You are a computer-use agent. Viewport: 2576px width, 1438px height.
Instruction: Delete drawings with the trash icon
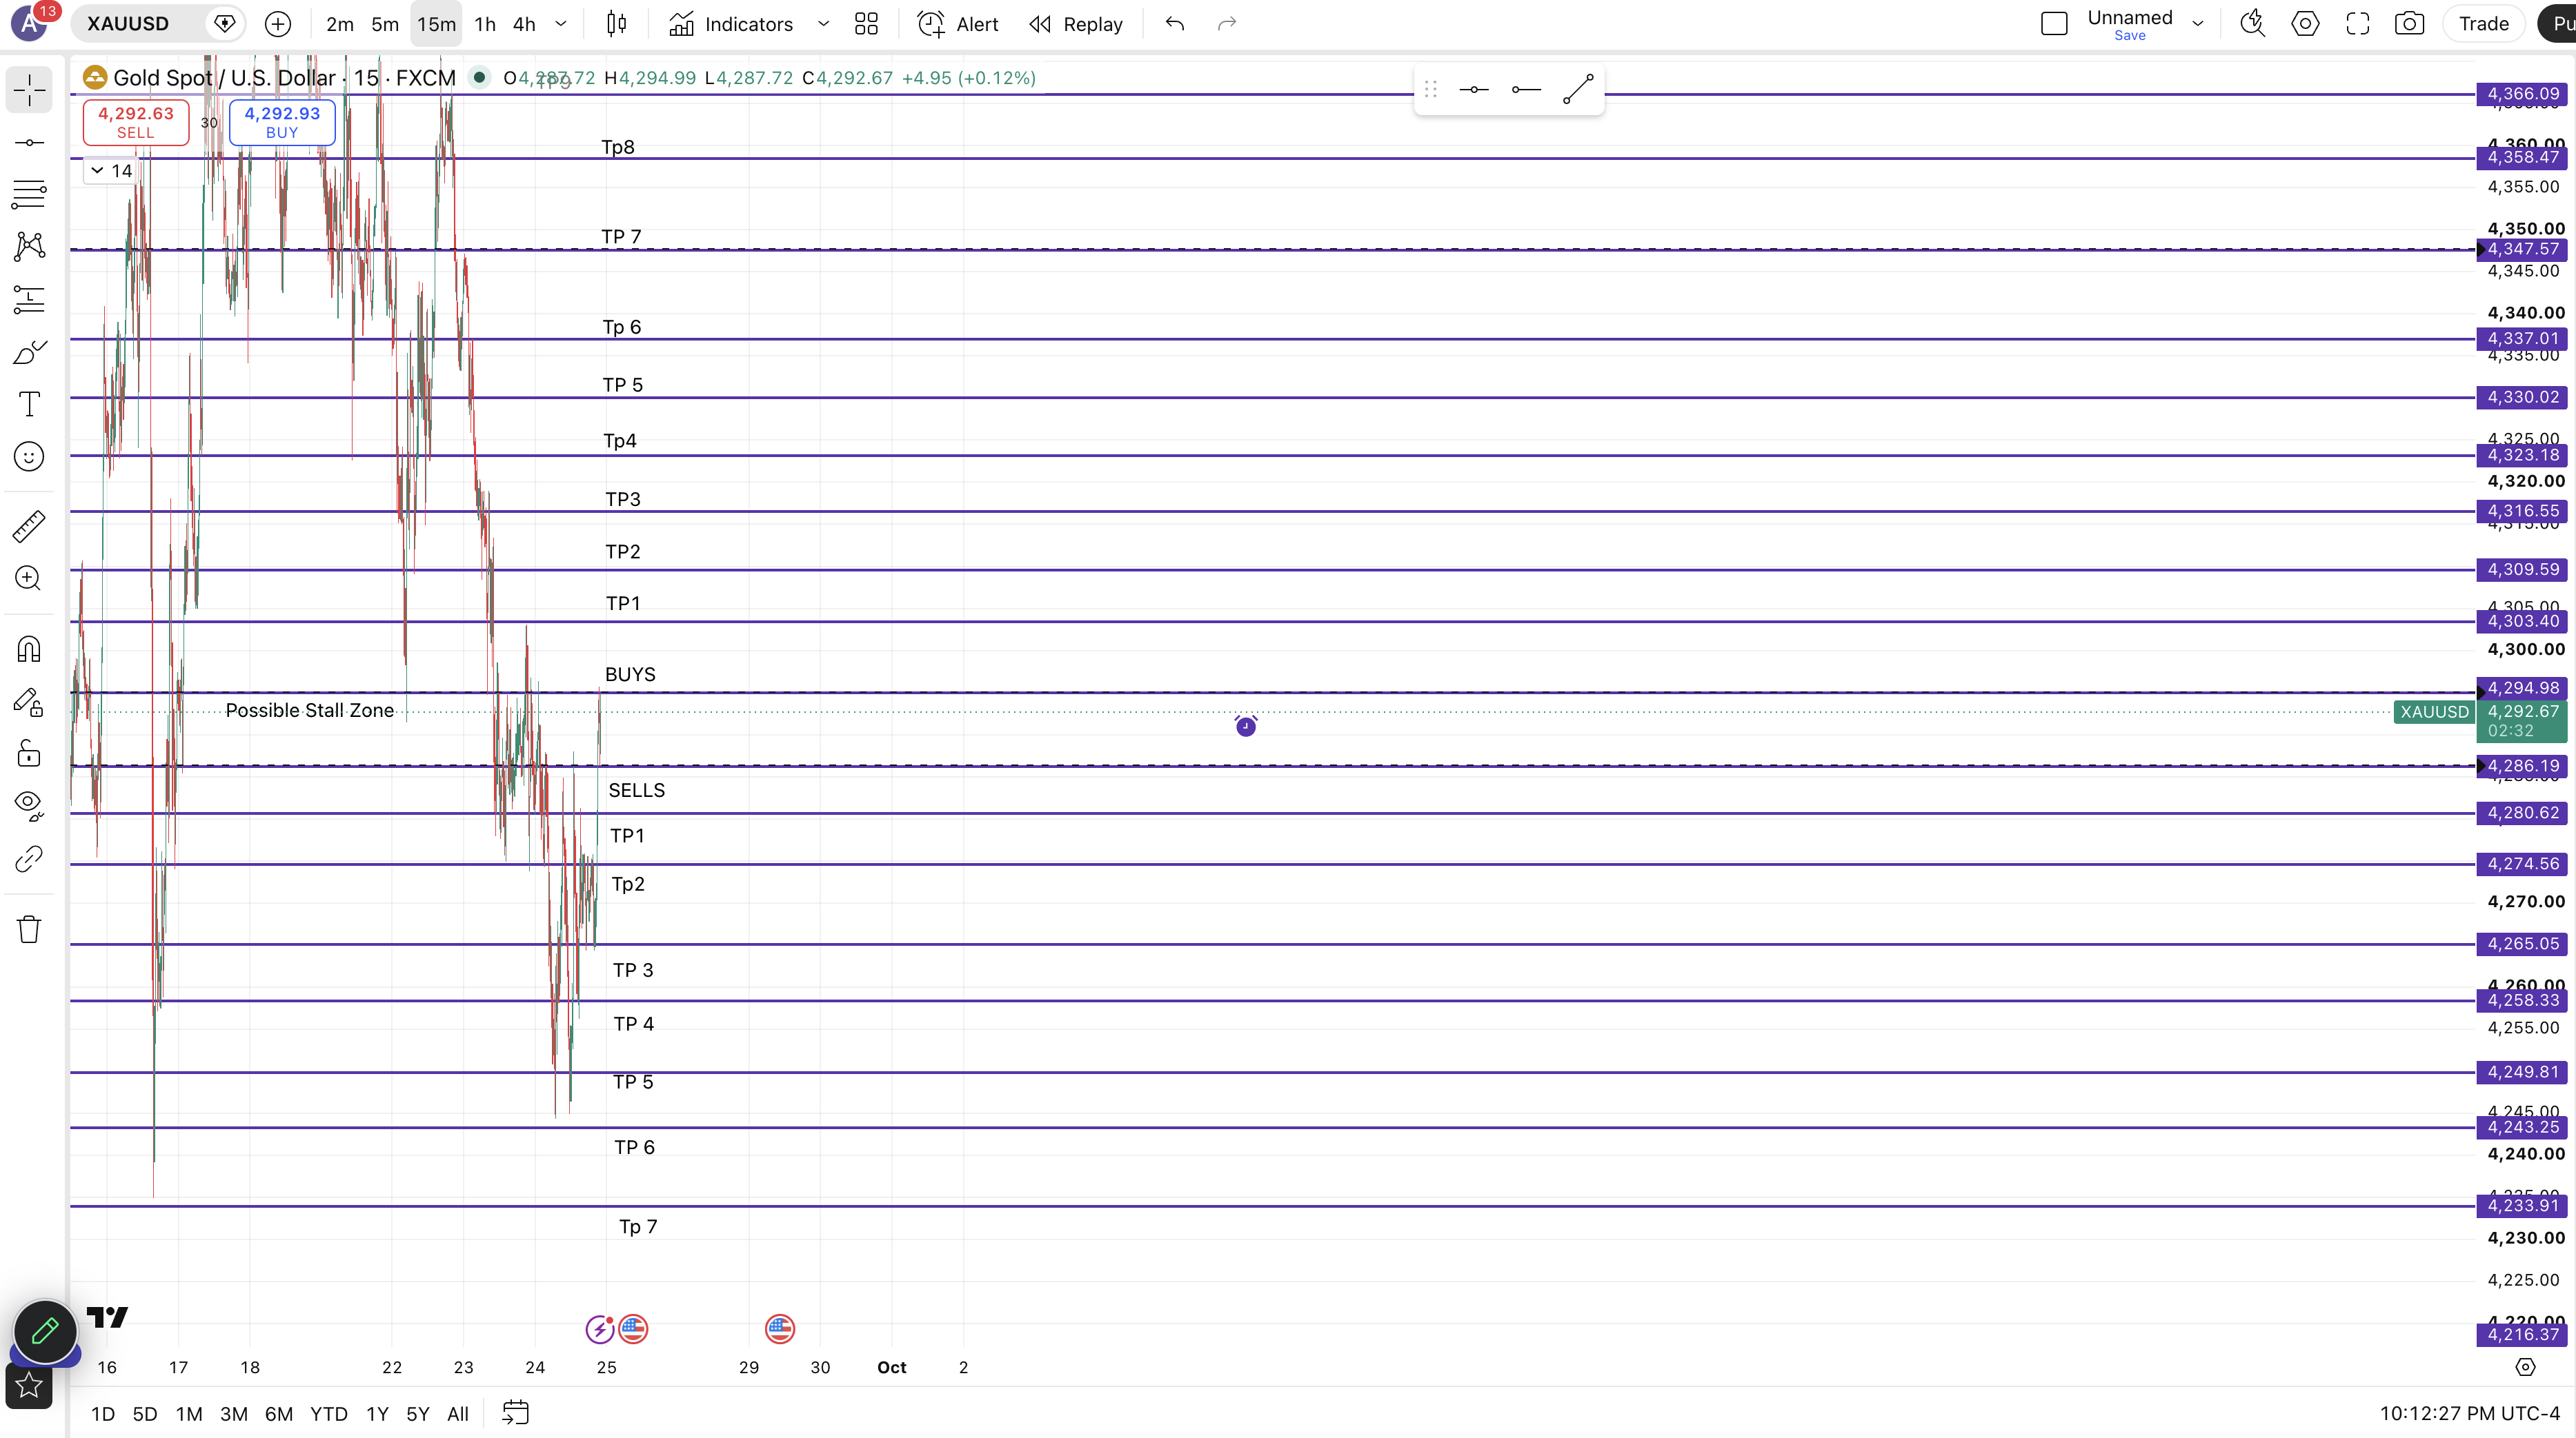pos(29,929)
